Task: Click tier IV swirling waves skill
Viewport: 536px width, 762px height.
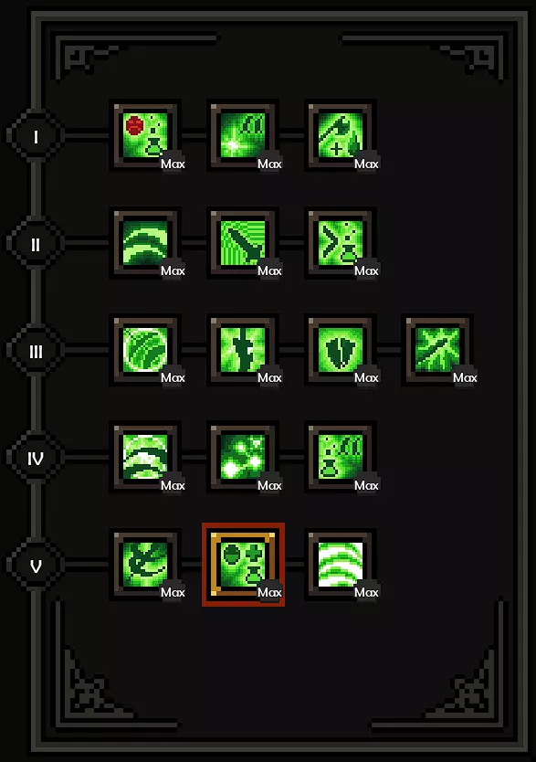Action: (x=145, y=458)
